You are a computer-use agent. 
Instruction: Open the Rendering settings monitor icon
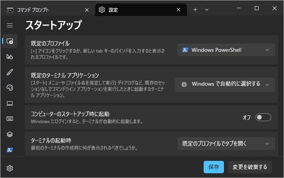pos(10,103)
